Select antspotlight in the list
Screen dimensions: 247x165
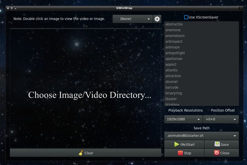point(202,53)
